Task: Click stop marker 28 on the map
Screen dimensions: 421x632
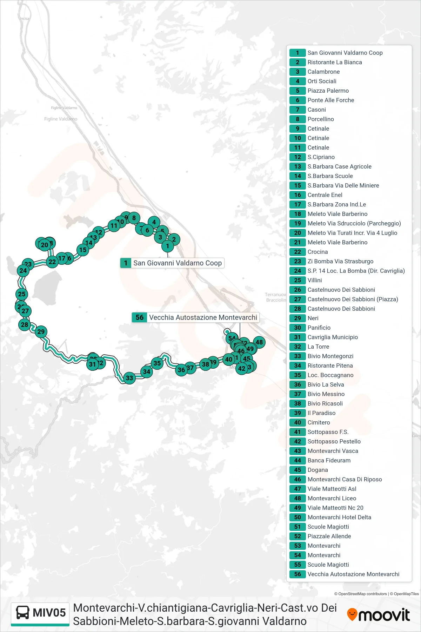Action: tap(25, 324)
